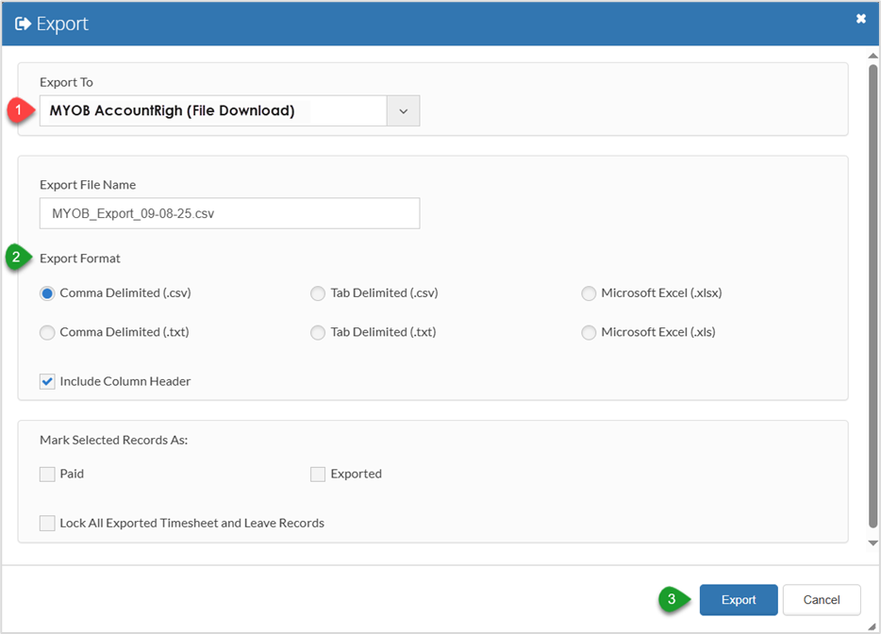Uncheck Include Column Header checkbox
The height and width of the screenshot is (634, 881).
point(47,382)
